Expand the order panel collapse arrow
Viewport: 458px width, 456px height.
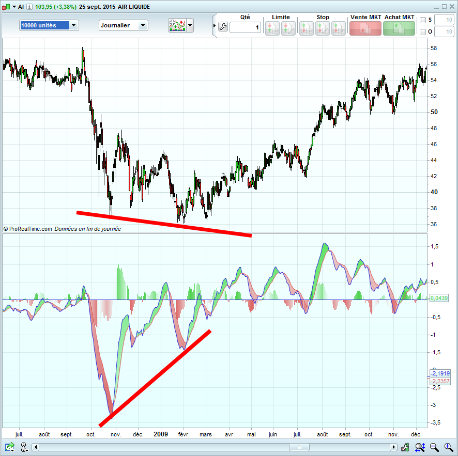point(215,26)
